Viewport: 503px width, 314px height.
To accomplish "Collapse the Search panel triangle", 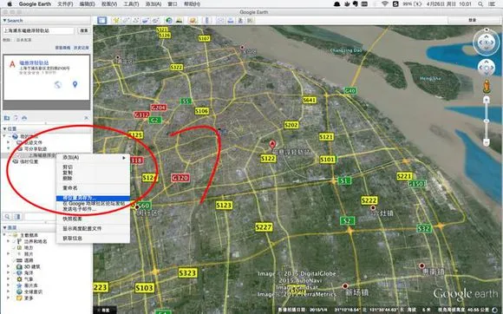I will (x=4, y=21).
